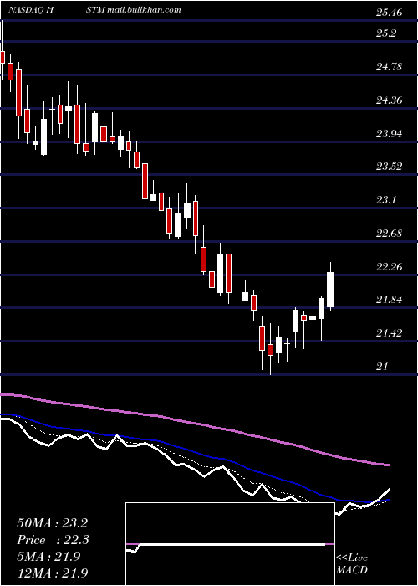Click the <<Live MACD label

(x=352, y=564)
